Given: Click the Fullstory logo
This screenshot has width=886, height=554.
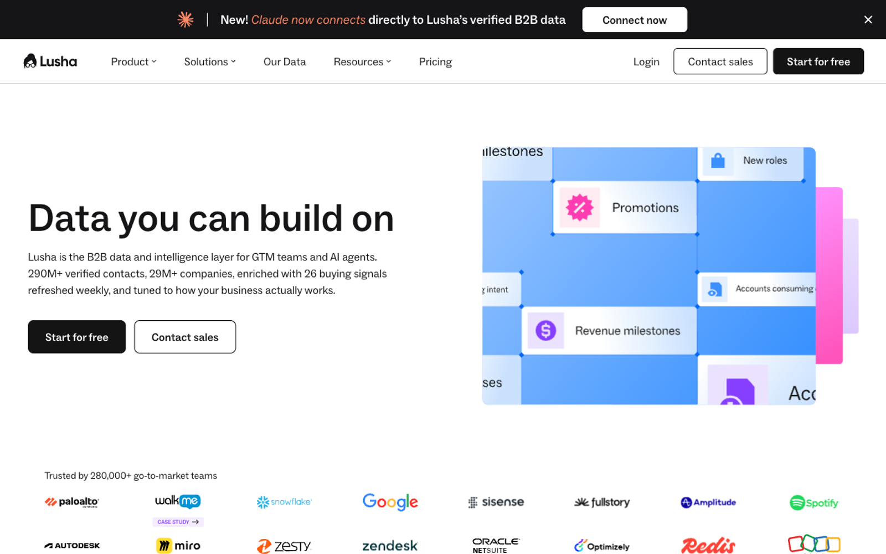Looking at the screenshot, I should (602, 502).
